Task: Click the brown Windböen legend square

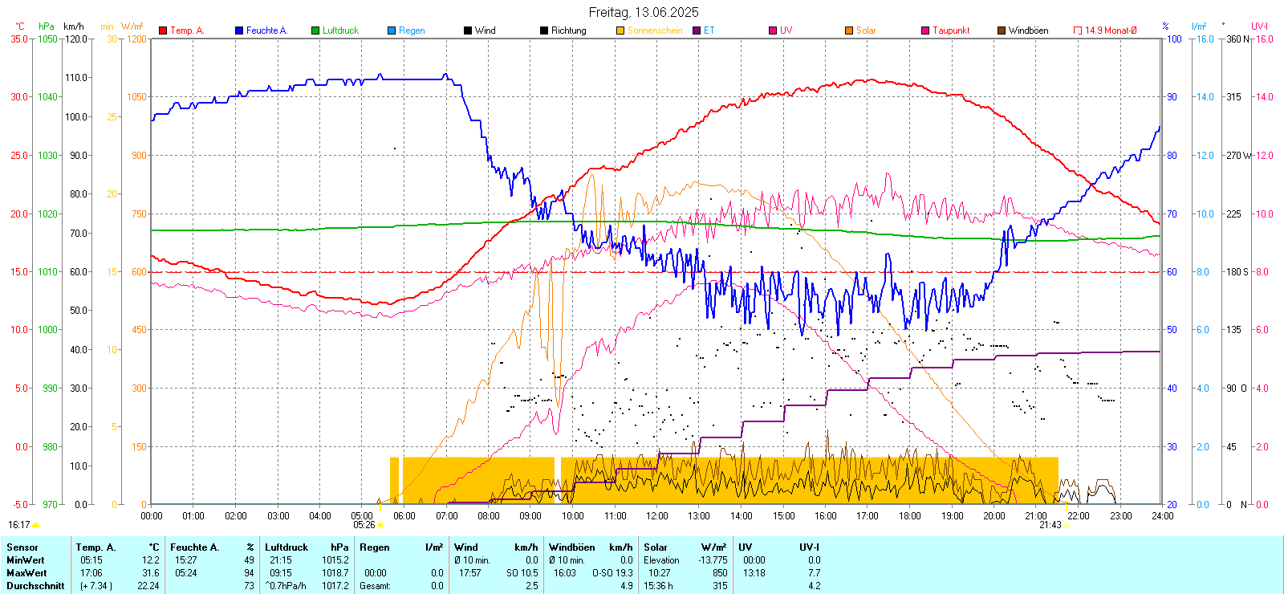Action: pos(1002,31)
